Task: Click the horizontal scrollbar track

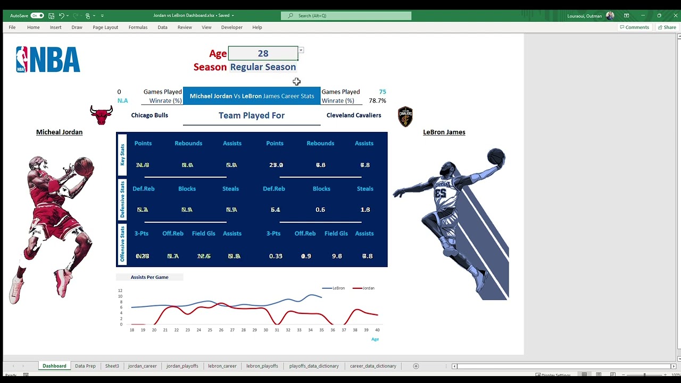Action: 564,366
